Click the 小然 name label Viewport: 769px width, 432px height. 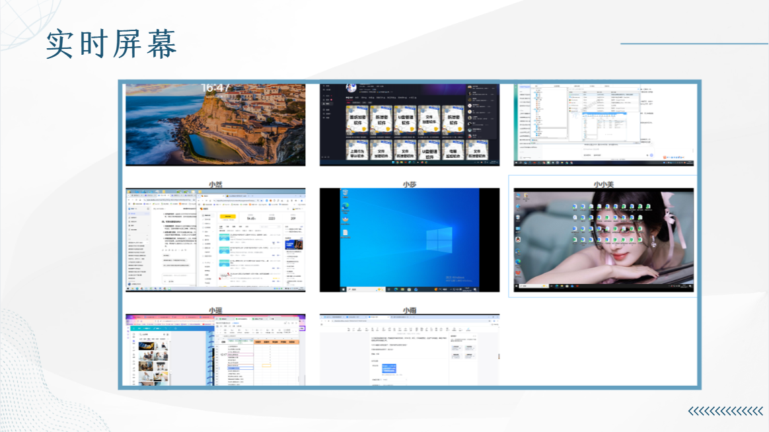click(215, 184)
